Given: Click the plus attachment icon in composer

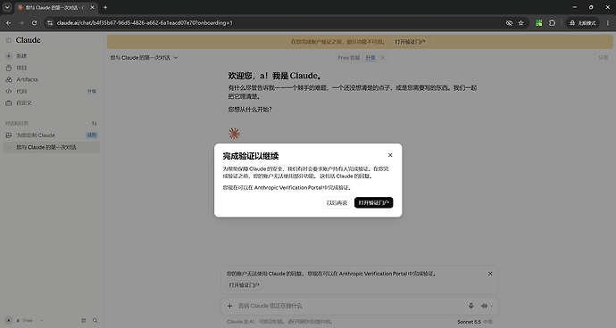Looking at the screenshot, I should pyautogui.click(x=229, y=306).
